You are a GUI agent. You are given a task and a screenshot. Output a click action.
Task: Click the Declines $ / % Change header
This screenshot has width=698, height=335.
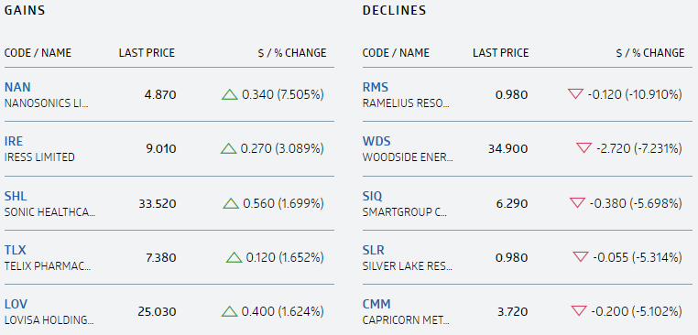pos(650,53)
